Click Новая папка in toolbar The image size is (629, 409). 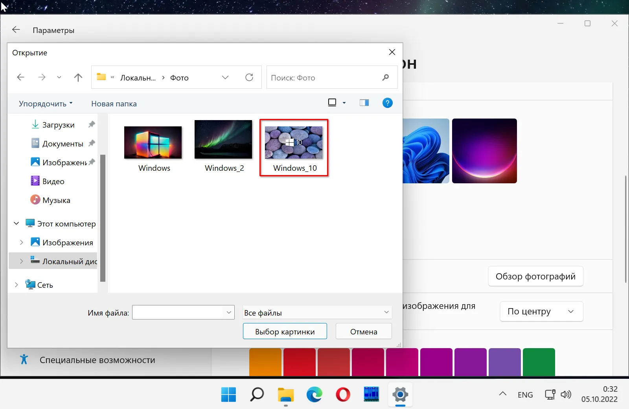[x=114, y=104]
